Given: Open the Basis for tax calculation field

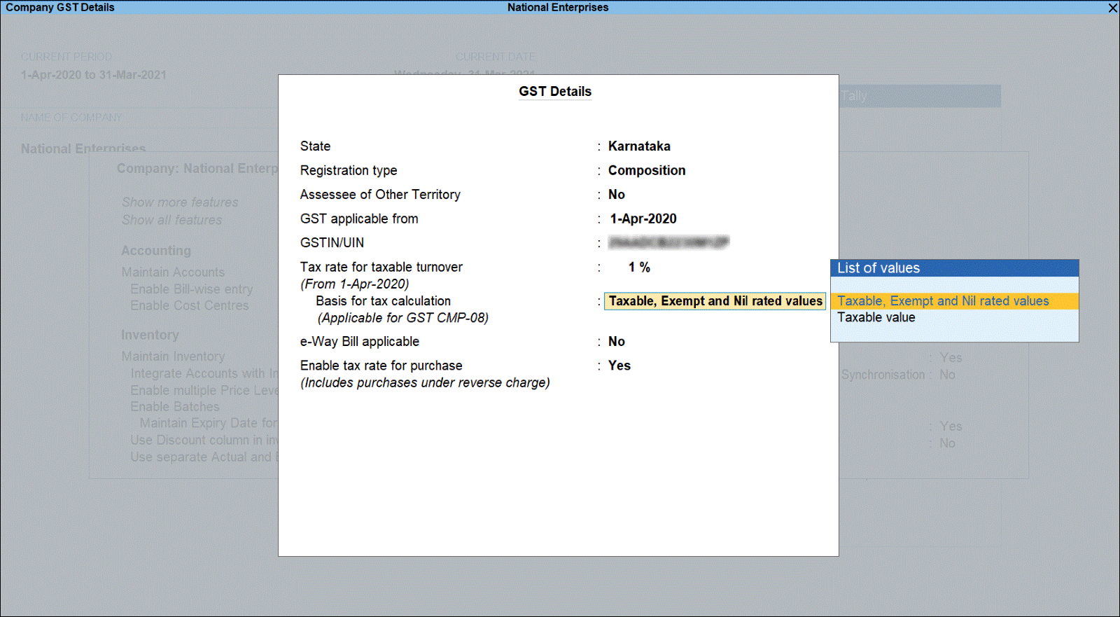Looking at the screenshot, I should 715,301.
